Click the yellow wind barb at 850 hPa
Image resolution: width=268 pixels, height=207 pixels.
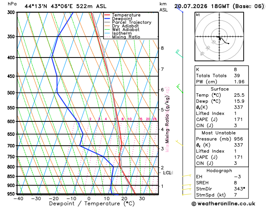[x=187, y=175]
